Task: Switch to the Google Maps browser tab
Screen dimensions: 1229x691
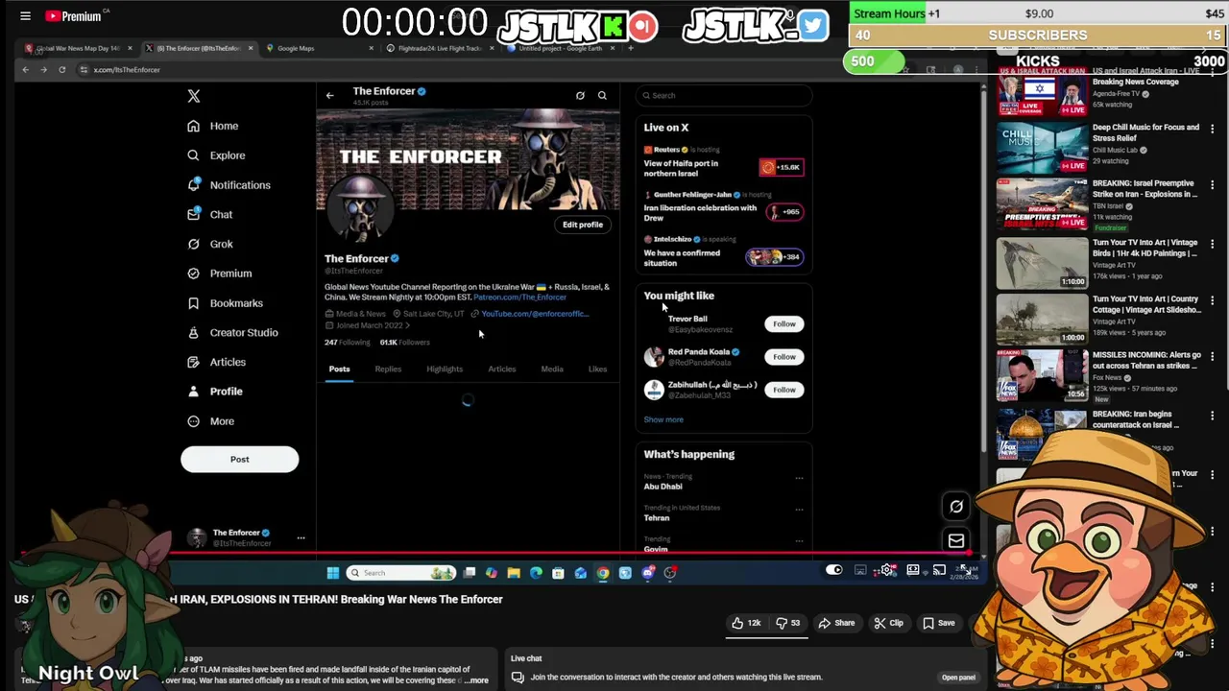Action: (317, 48)
